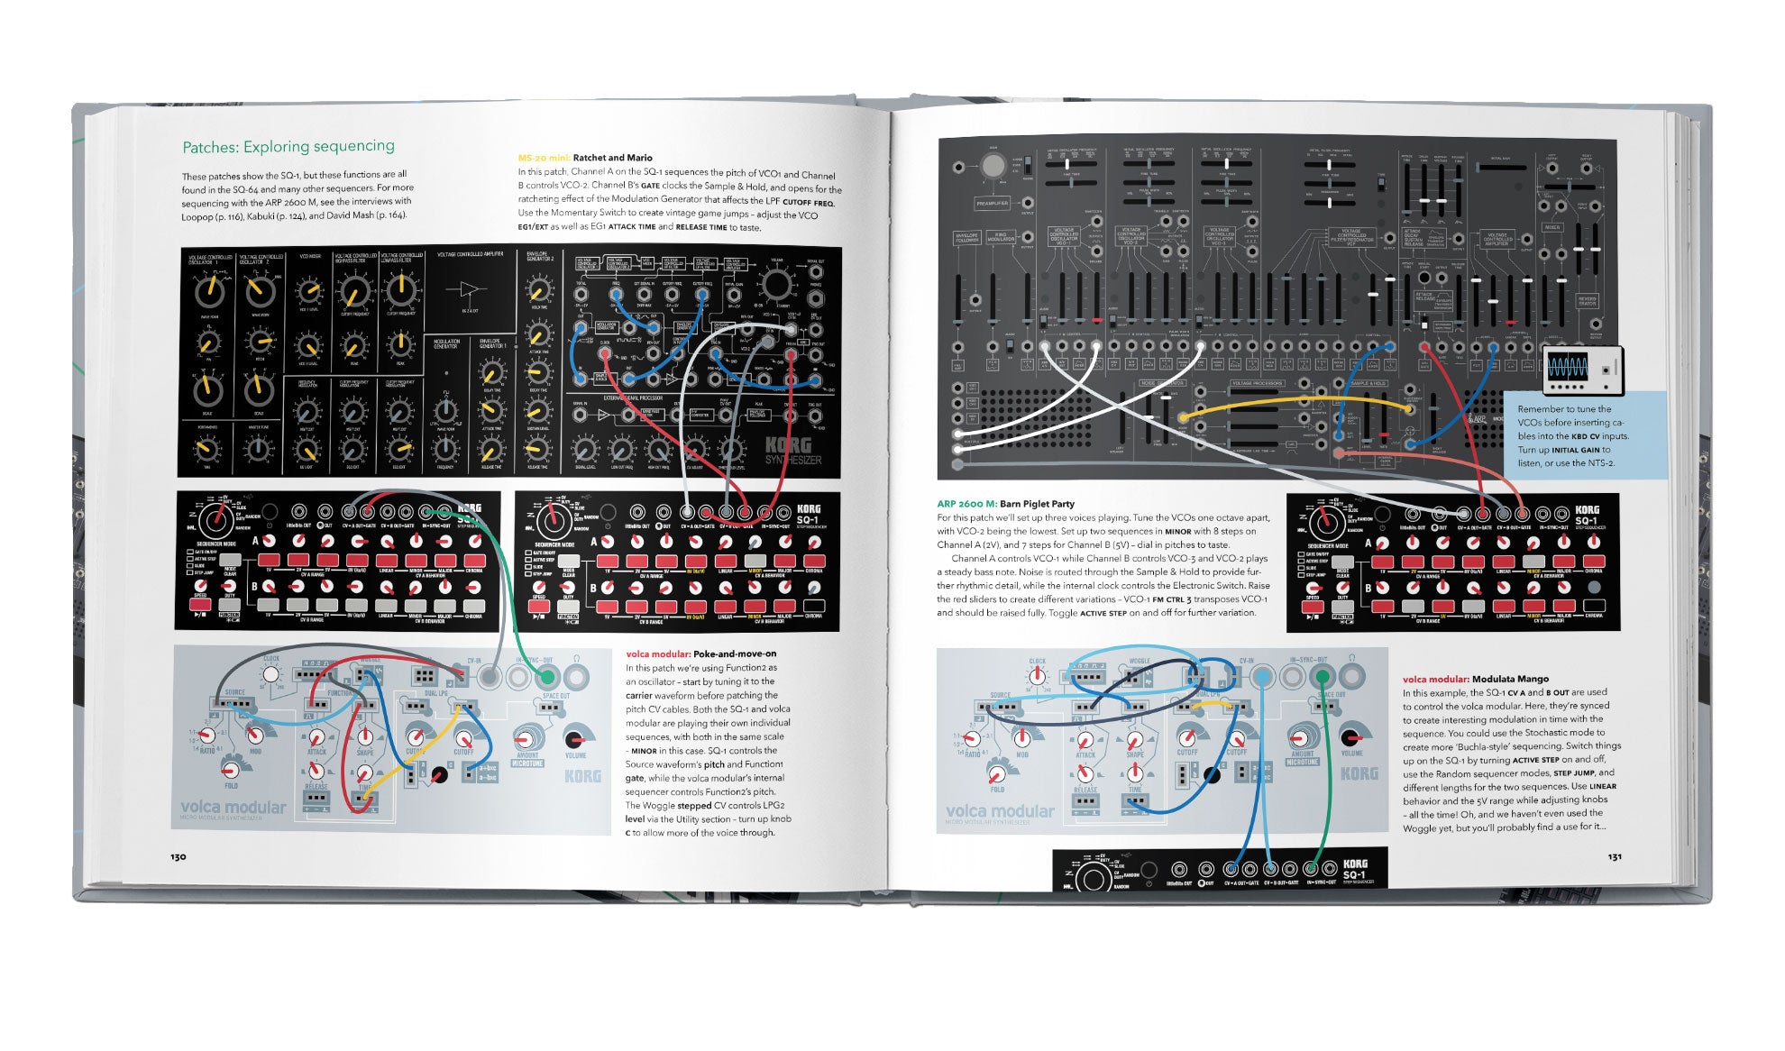Click the NTS-2 oscilloscope illustration
1785x1051 pixels.
pos(1583,370)
